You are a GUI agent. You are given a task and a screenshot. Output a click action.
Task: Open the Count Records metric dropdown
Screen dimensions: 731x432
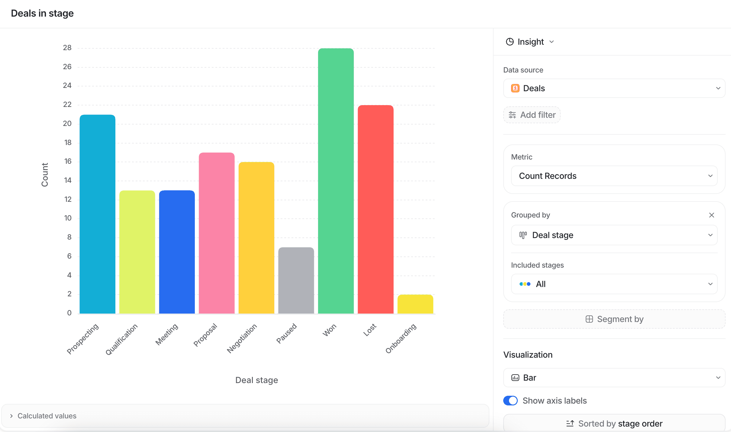tap(614, 176)
